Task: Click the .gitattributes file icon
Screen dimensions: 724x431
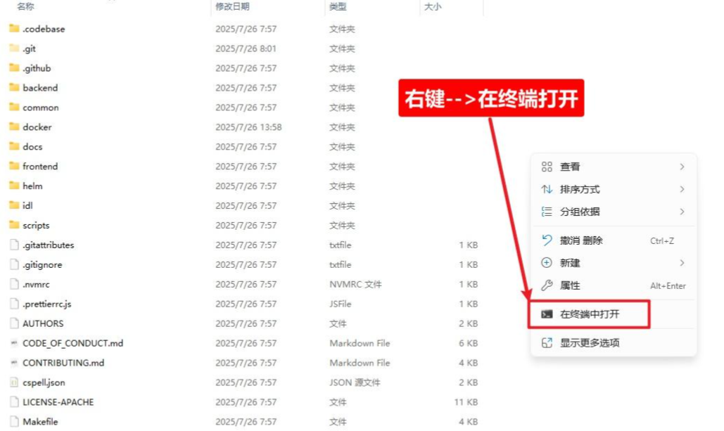Action: [x=14, y=245]
